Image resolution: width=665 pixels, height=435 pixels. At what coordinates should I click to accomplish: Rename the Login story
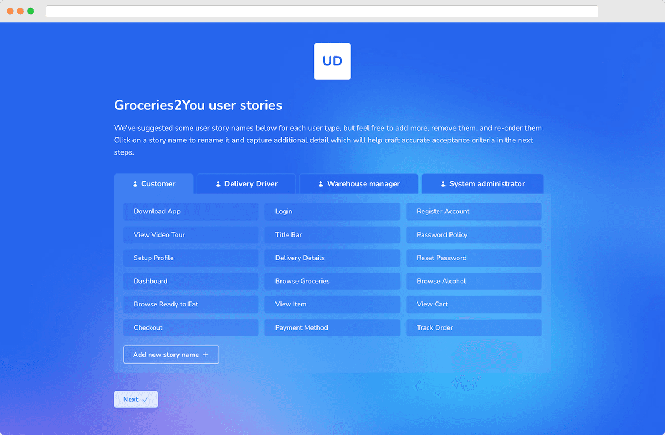(332, 211)
